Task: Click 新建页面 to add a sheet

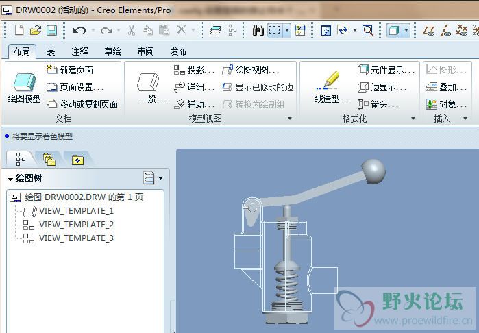Action: (70, 70)
